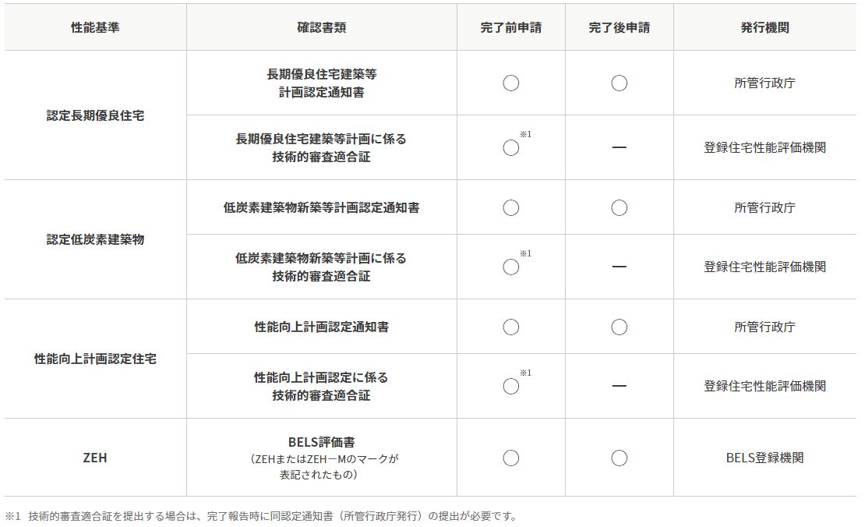Select the 性能向上計画認定住宅 row label
The width and height of the screenshot is (865, 527).
95,359
